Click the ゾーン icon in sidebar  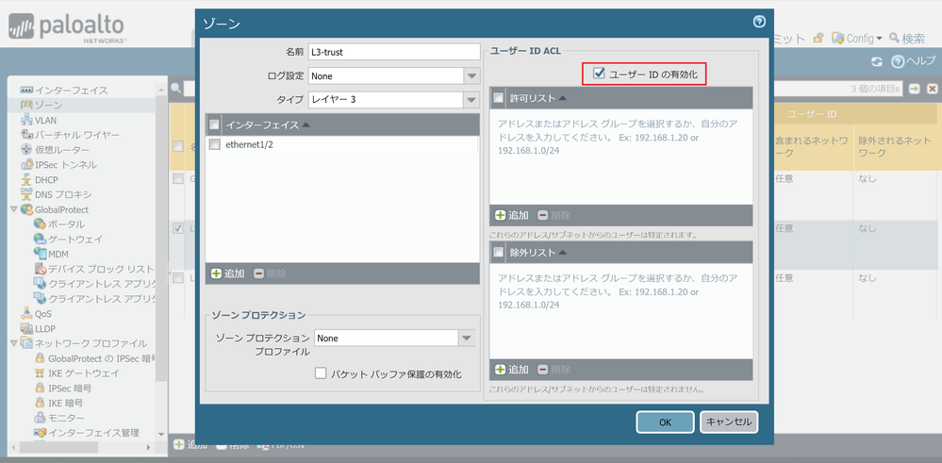(26, 105)
